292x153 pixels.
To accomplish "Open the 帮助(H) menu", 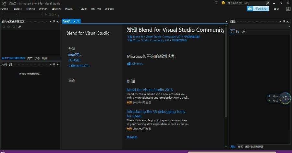I will point(109,9).
